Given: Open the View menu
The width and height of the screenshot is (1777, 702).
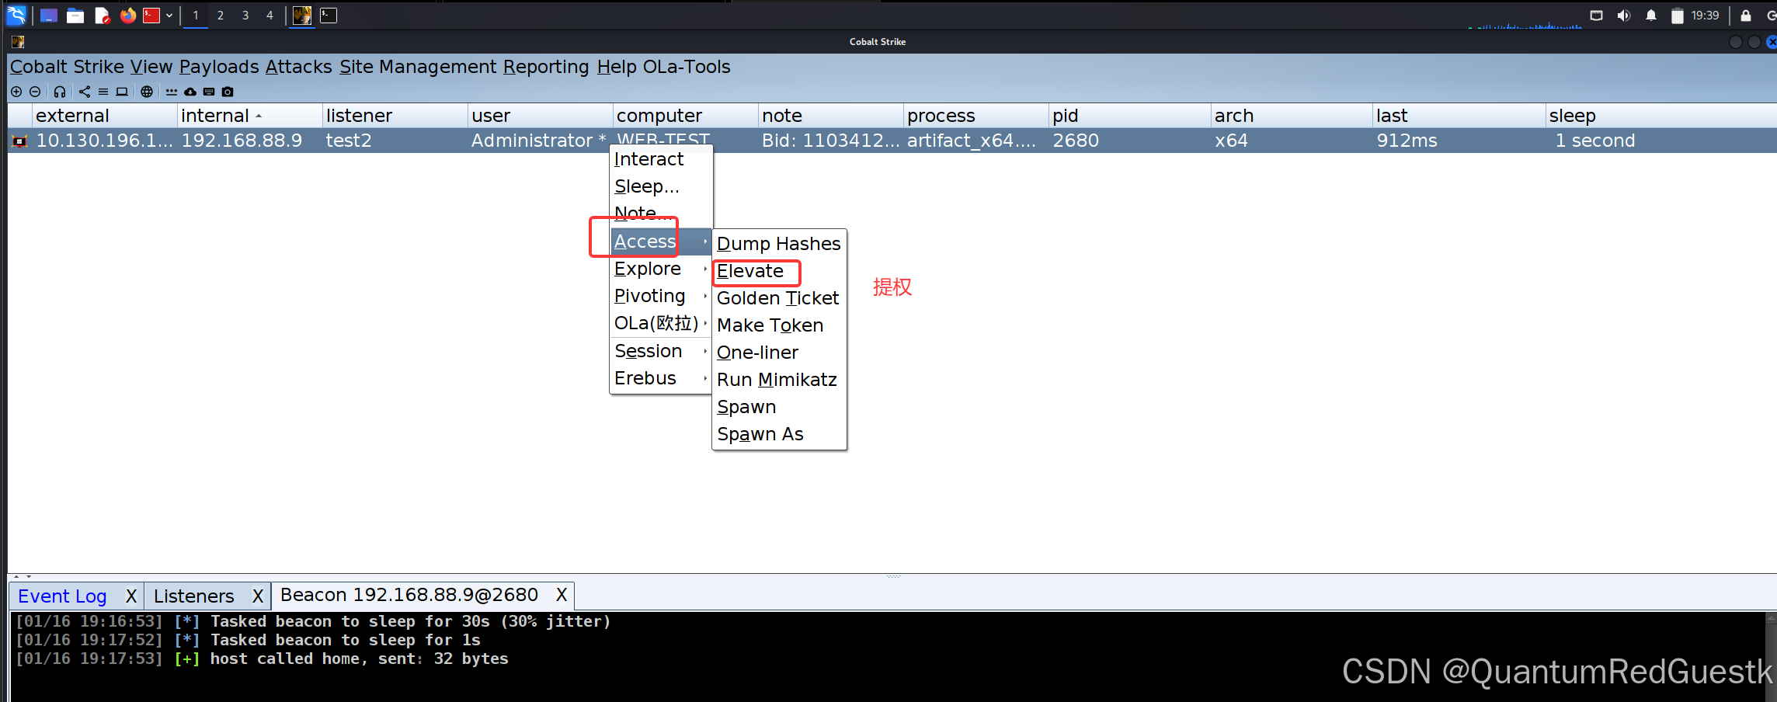Looking at the screenshot, I should [x=151, y=67].
